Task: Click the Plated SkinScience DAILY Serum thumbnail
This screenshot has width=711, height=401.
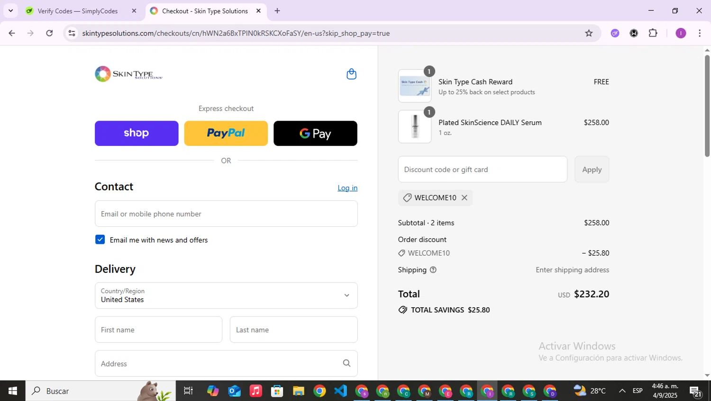Action: 415,126
